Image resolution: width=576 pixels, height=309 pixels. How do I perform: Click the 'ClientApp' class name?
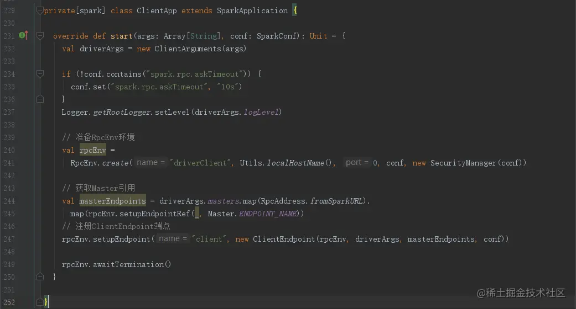(157, 10)
